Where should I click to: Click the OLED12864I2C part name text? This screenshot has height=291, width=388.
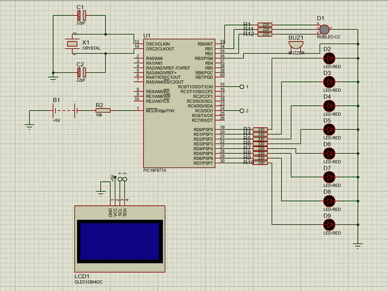tap(89, 282)
